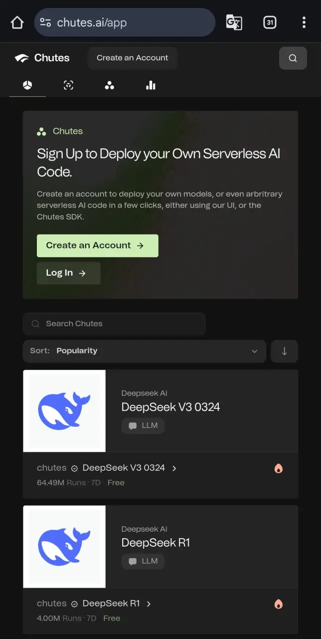Click the green Create an Account button
The height and width of the screenshot is (639, 321).
(98, 246)
